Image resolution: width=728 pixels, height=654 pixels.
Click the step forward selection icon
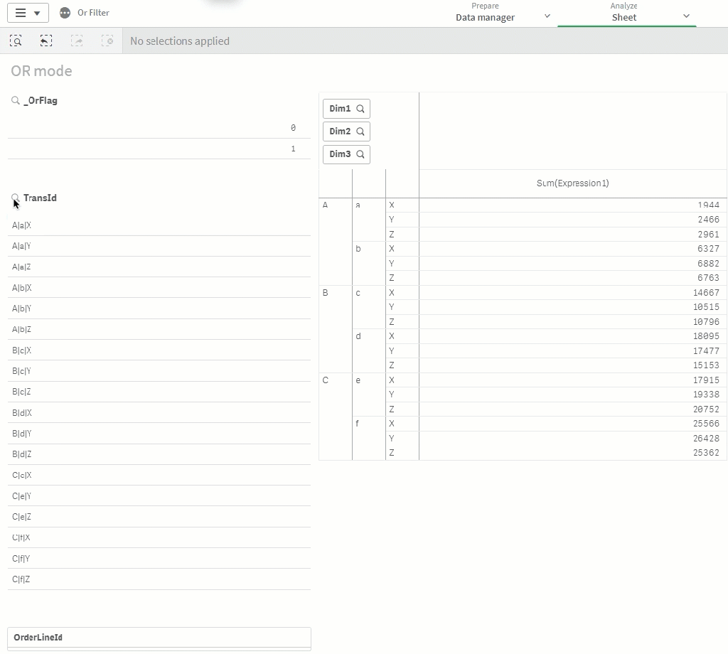point(77,41)
